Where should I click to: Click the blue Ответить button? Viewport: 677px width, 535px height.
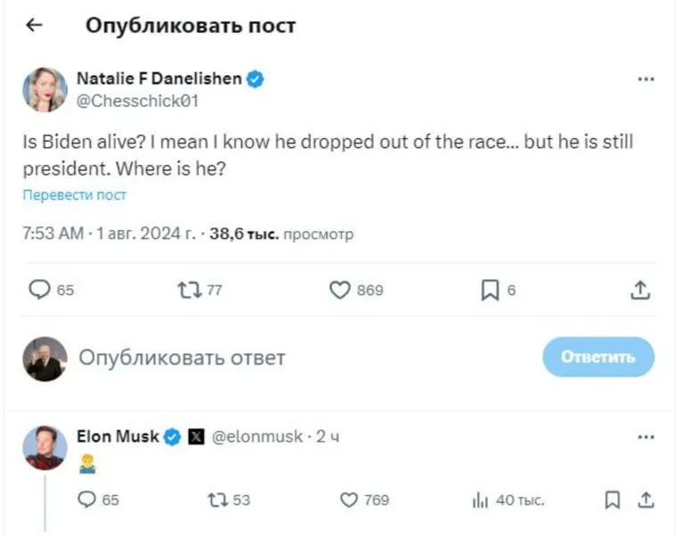tap(598, 358)
